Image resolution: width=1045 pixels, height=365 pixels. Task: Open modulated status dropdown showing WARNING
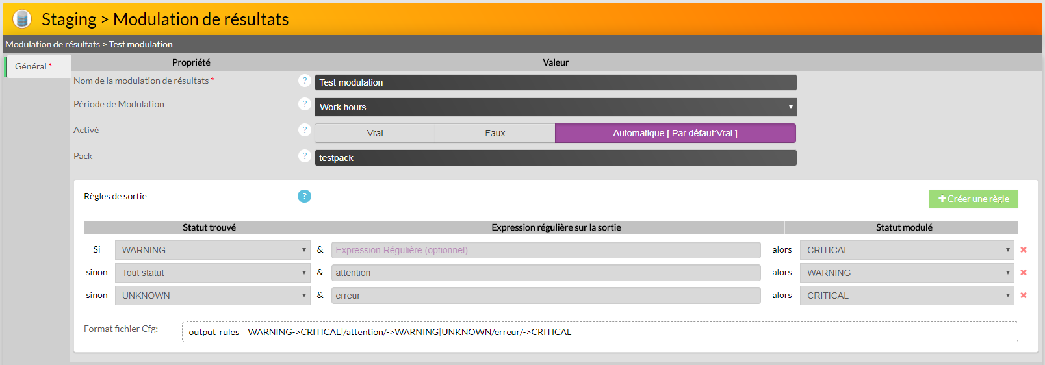907,273
